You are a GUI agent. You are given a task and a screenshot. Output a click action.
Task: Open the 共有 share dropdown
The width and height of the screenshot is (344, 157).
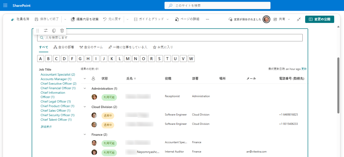pos(282,19)
